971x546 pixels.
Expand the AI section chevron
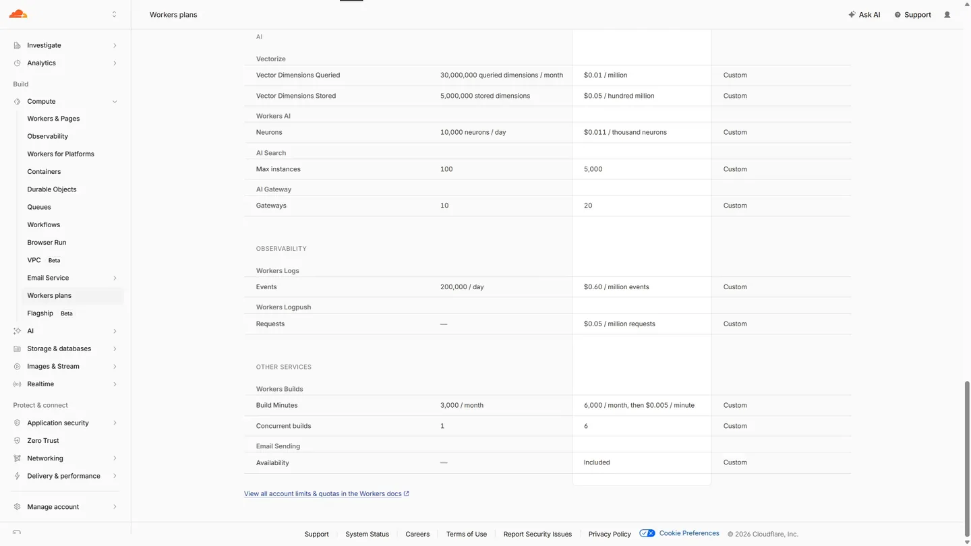tap(115, 331)
